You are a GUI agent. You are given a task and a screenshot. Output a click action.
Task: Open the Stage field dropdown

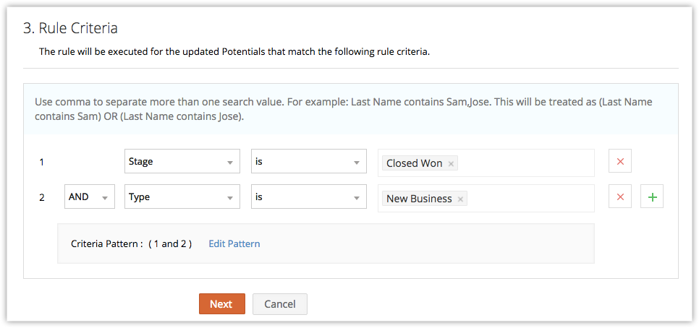(182, 162)
